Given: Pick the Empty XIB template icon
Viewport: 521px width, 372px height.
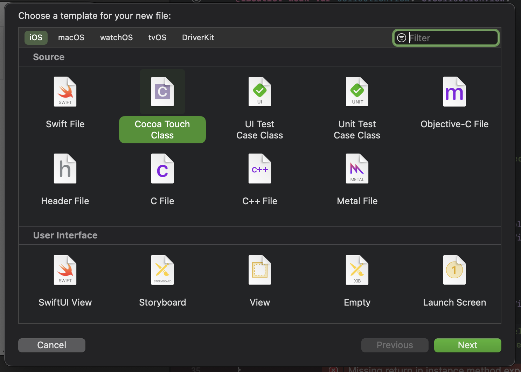Looking at the screenshot, I should (x=357, y=270).
